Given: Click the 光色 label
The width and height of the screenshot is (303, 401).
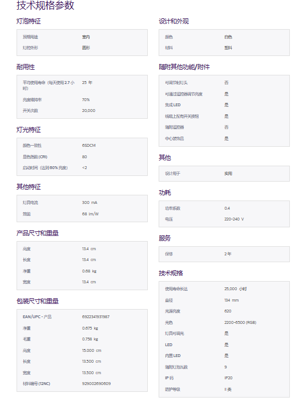Looking at the screenshot, I should point(169,322).
